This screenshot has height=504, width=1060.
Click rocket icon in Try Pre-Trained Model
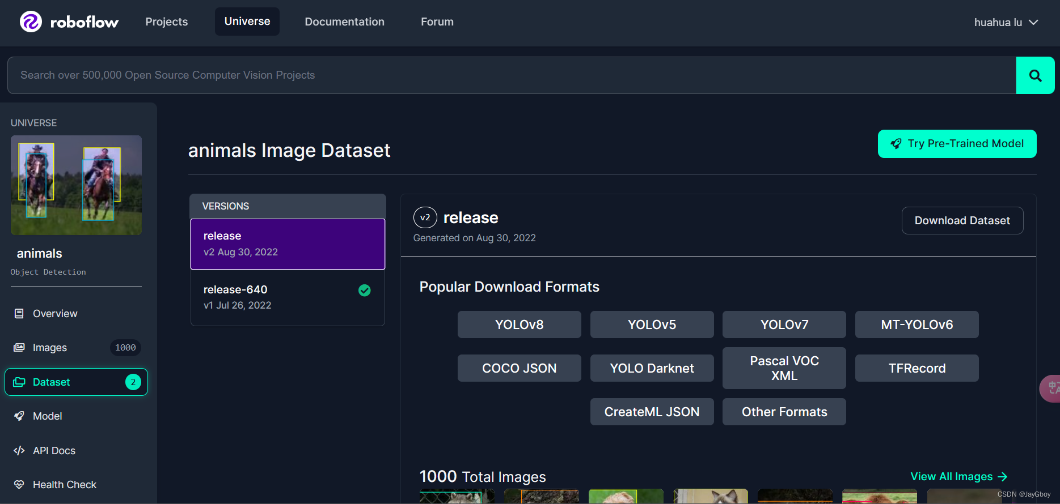[896, 144]
